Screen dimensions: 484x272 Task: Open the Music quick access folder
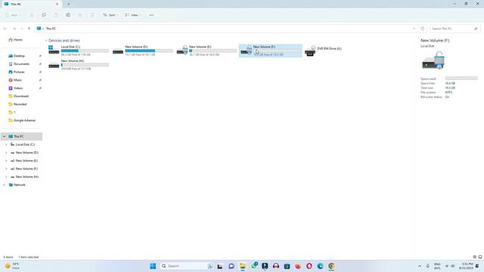15,80
